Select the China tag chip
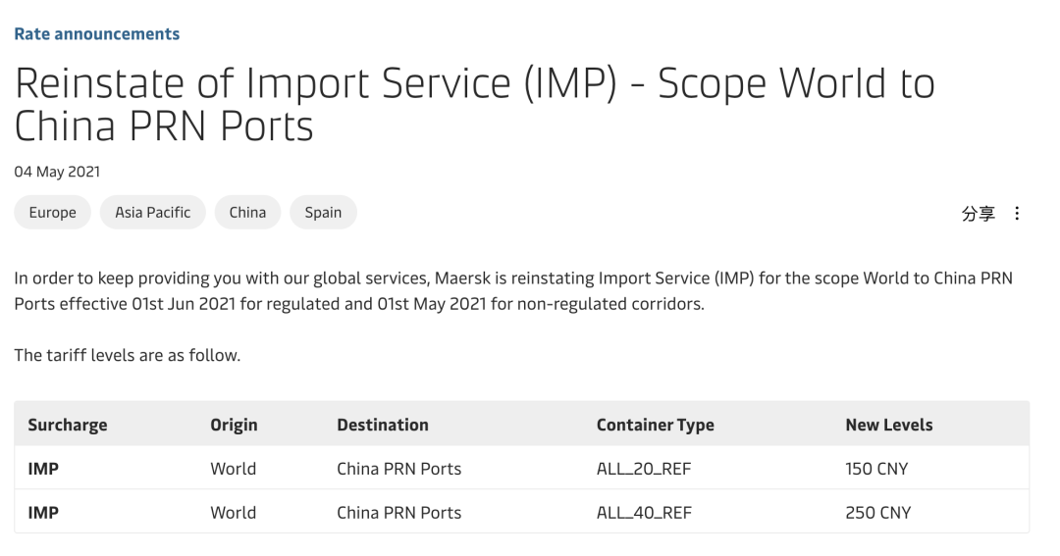Image resolution: width=1060 pixels, height=556 pixels. pos(247,213)
